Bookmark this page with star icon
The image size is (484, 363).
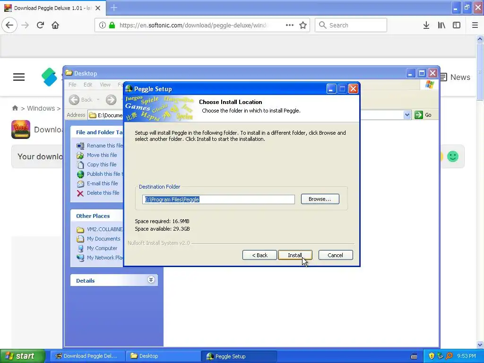(x=303, y=25)
